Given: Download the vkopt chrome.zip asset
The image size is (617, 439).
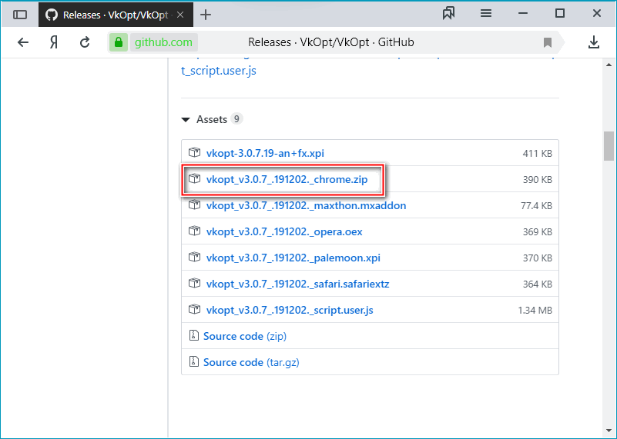Looking at the screenshot, I should [x=287, y=179].
